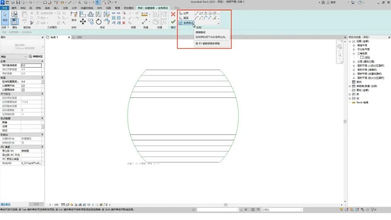The width and height of the screenshot is (391, 220).
Task: Select the 边界 (Boundary) draw option
Action: coord(184,13)
